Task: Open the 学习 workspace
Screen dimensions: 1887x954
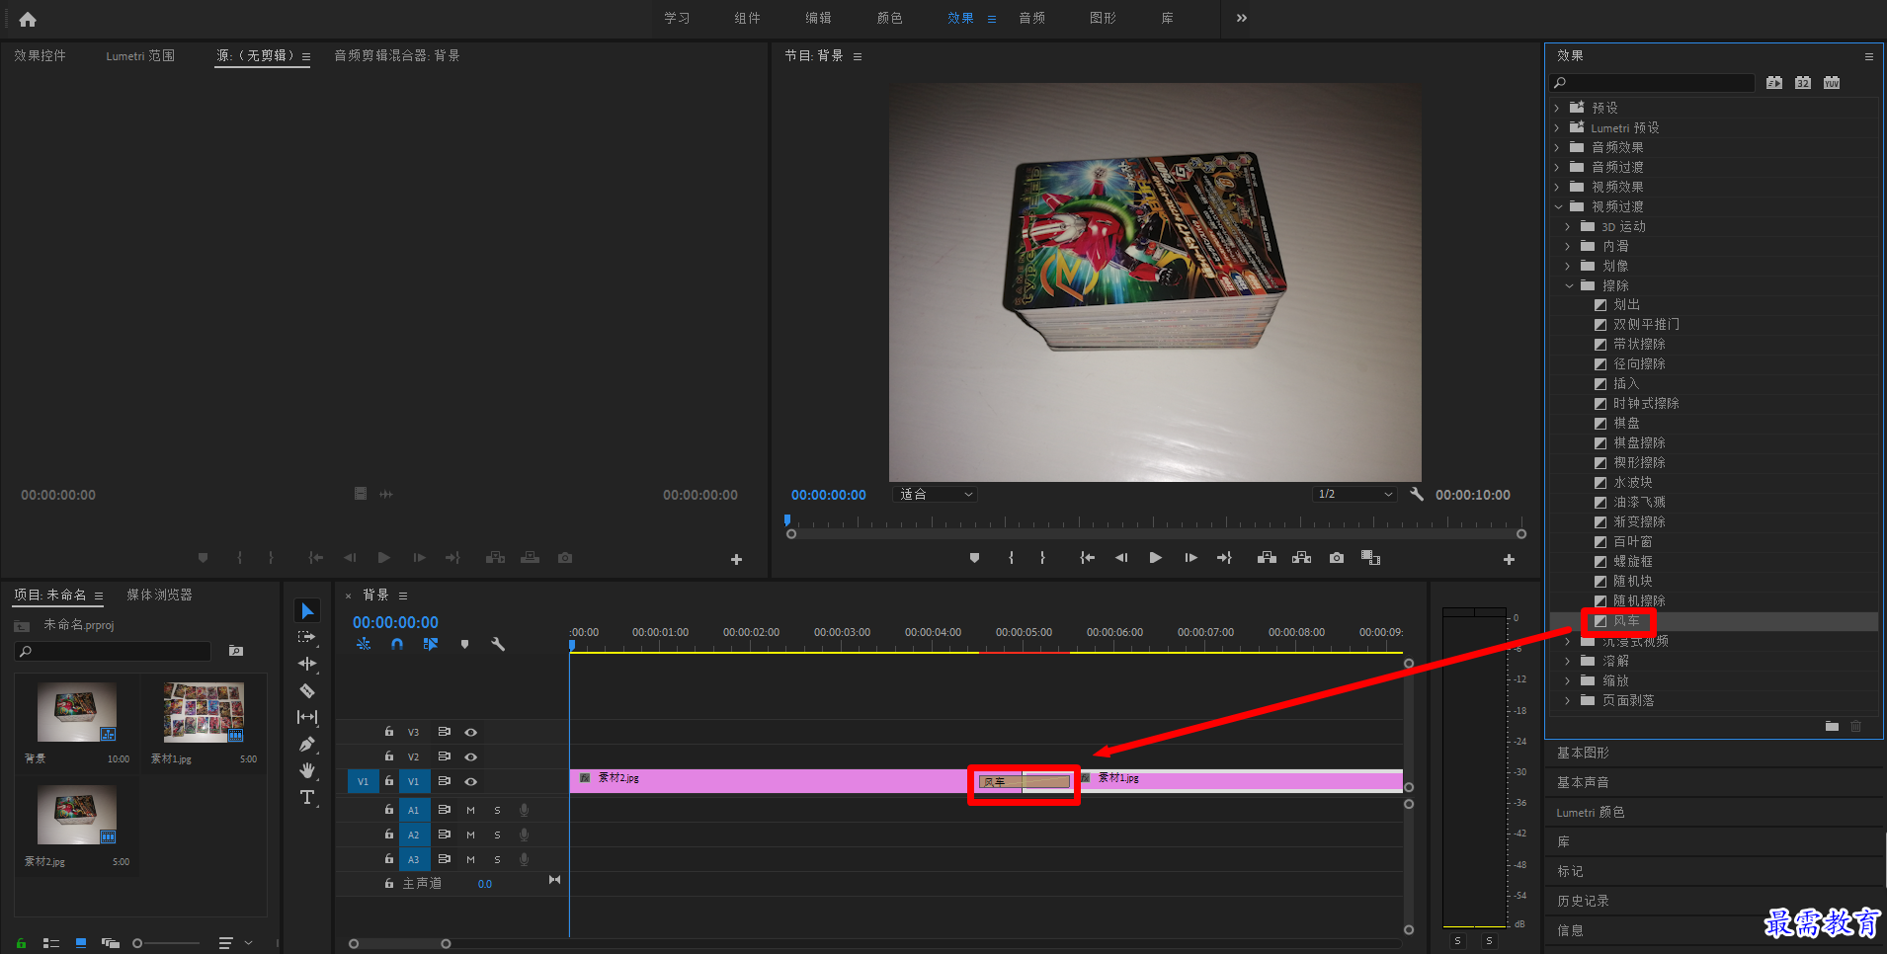Action: point(677,18)
